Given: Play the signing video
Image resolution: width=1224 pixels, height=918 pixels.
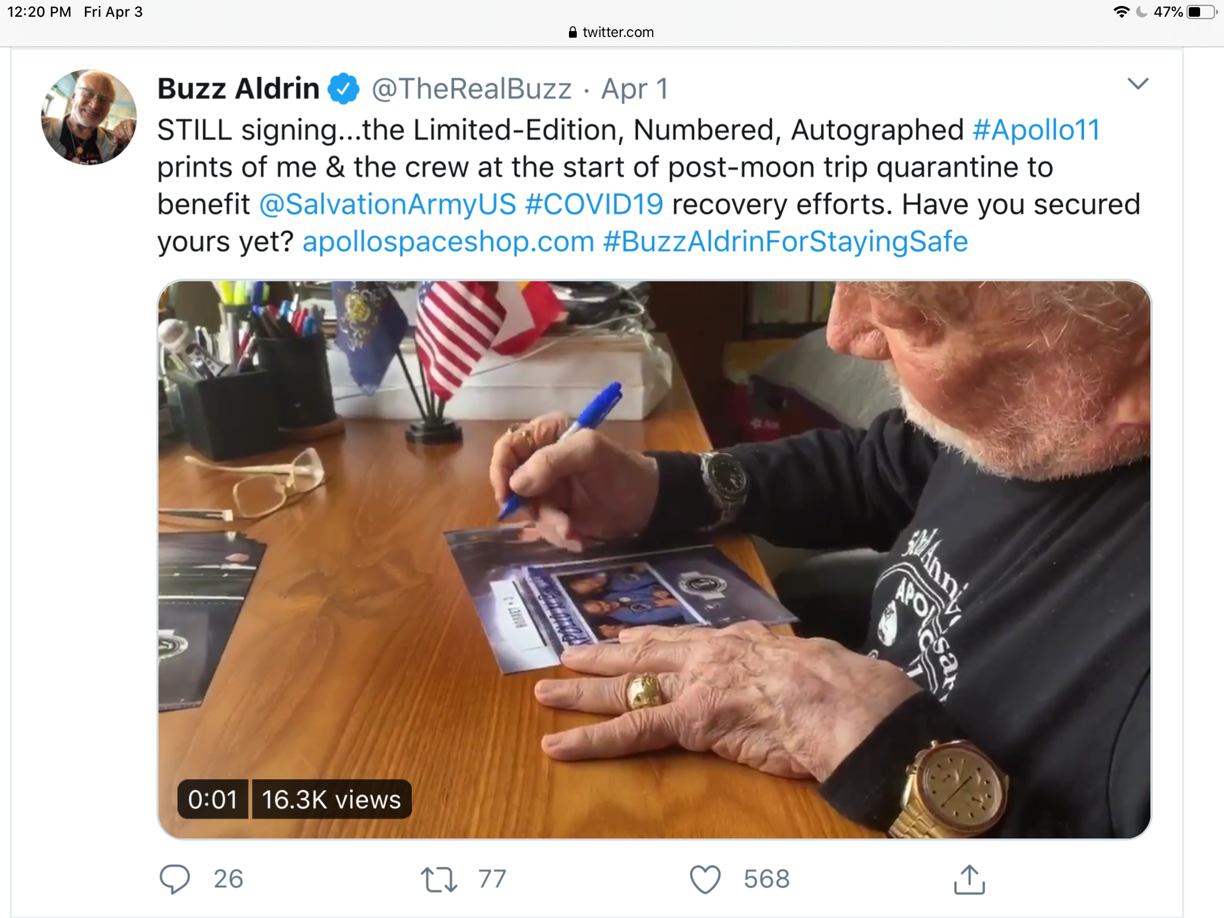Looking at the screenshot, I should pyautogui.click(x=654, y=559).
